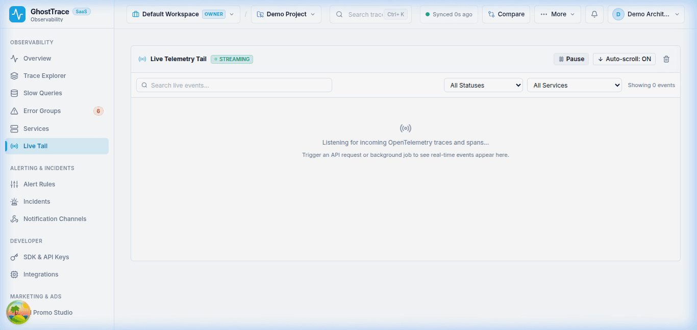The image size is (697, 330).
Task: Click the Slow Queries database icon
Action: 14,93
